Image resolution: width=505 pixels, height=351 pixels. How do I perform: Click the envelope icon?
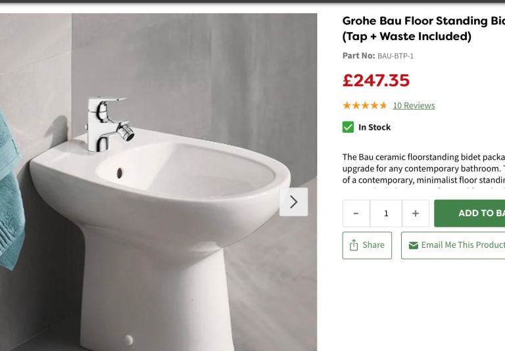414,245
